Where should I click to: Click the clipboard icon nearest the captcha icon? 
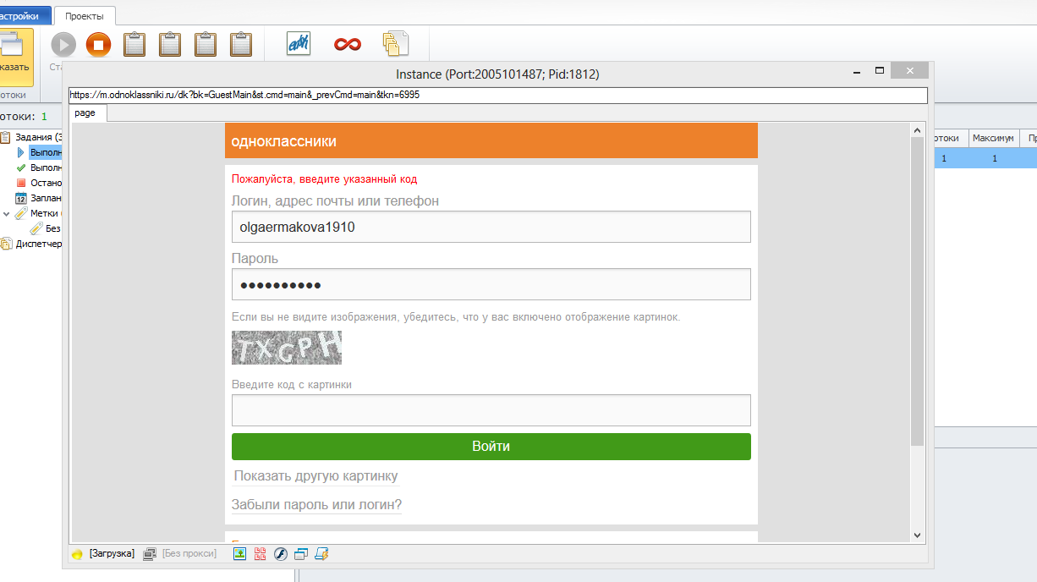tap(241, 44)
